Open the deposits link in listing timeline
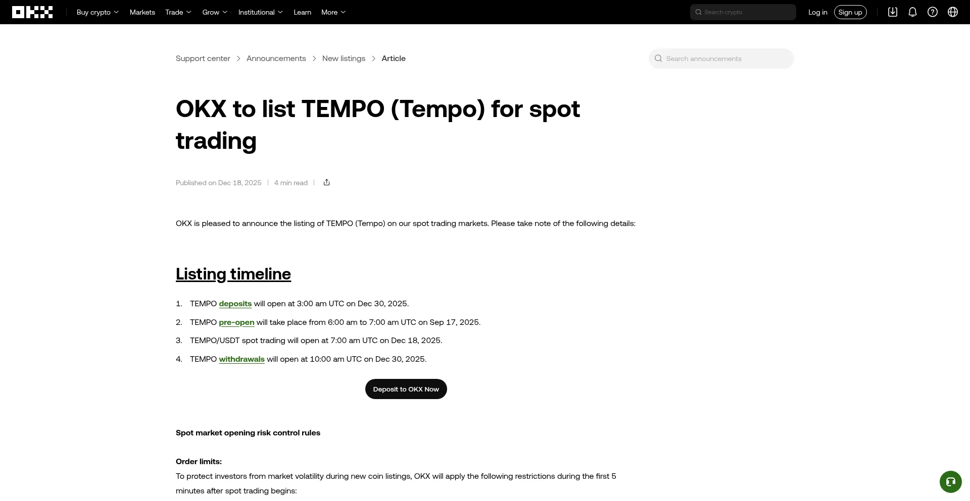This screenshot has height=501, width=970. tap(235, 303)
